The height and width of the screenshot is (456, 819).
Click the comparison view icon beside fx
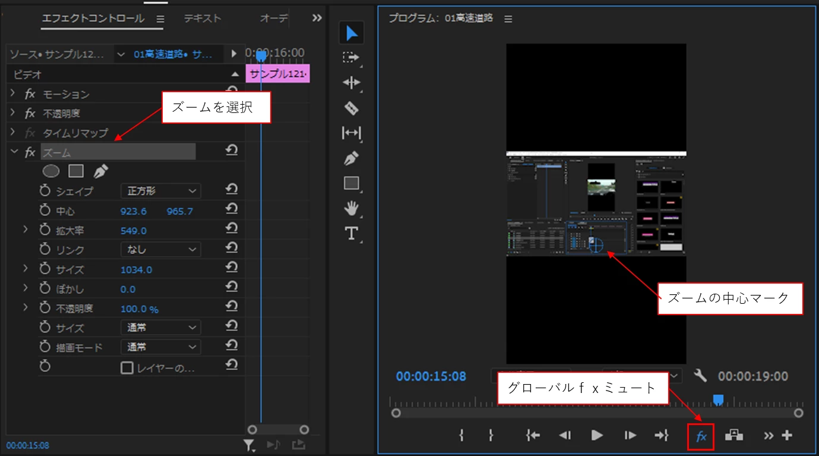[734, 435]
